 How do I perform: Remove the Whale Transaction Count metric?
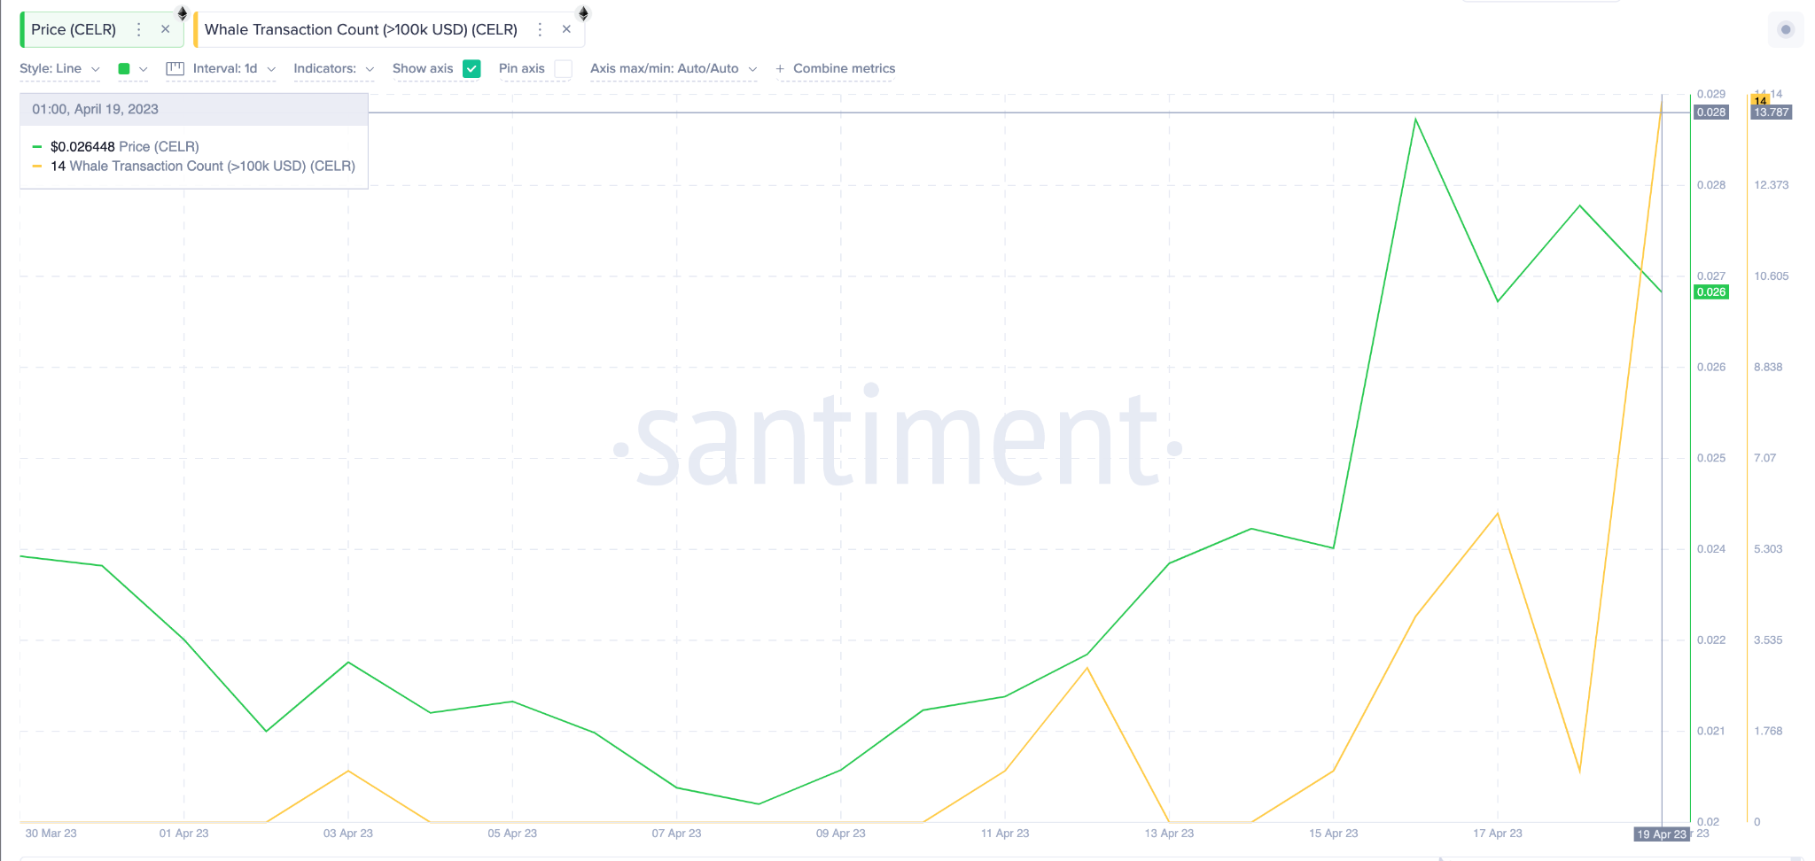(x=566, y=29)
